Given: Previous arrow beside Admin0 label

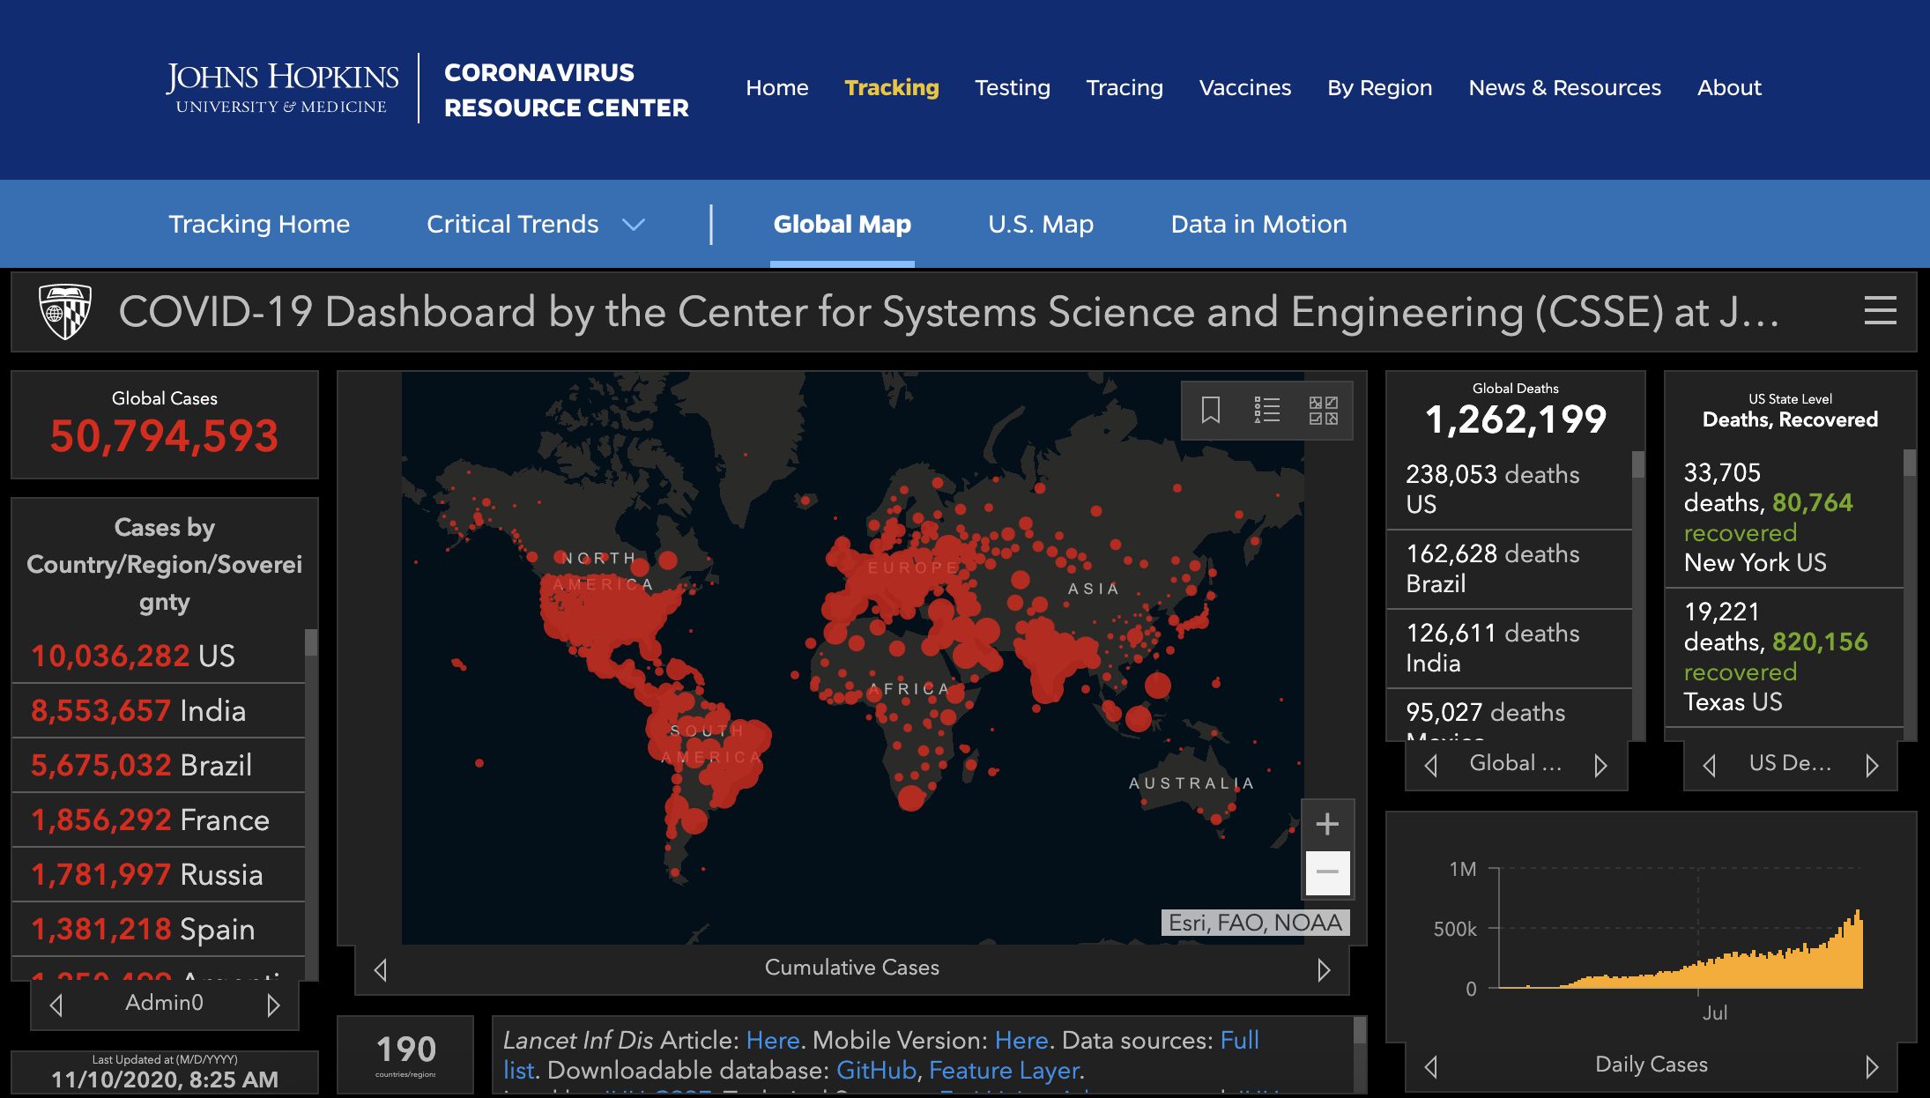Looking at the screenshot, I should (56, 1005).
